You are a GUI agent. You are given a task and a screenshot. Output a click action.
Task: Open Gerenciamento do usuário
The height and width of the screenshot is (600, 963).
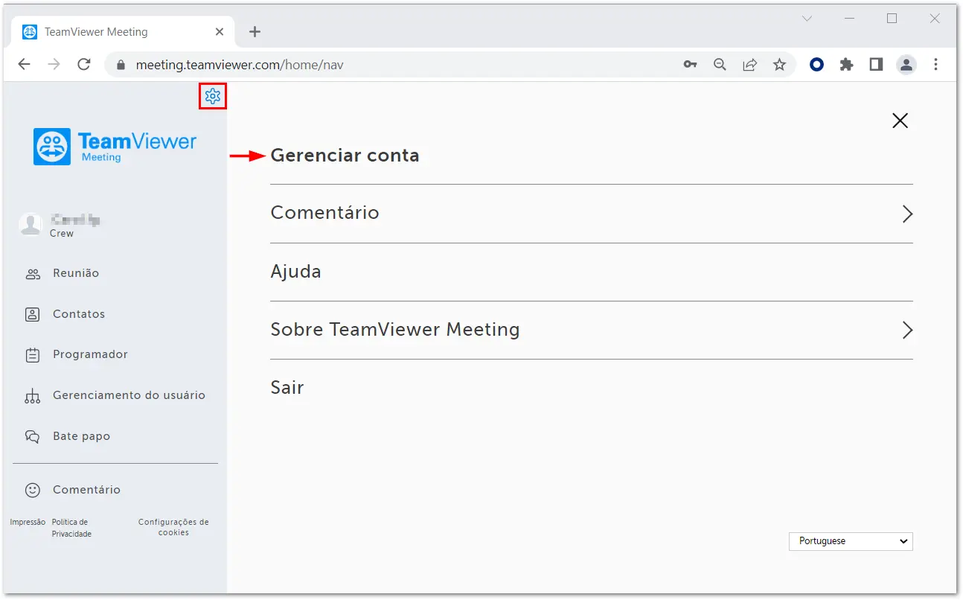pyautogui.click(x=129, y=395)
